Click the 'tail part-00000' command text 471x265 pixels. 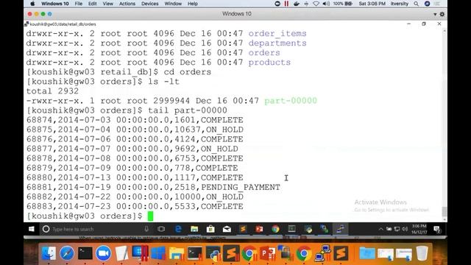click(188, 110)
